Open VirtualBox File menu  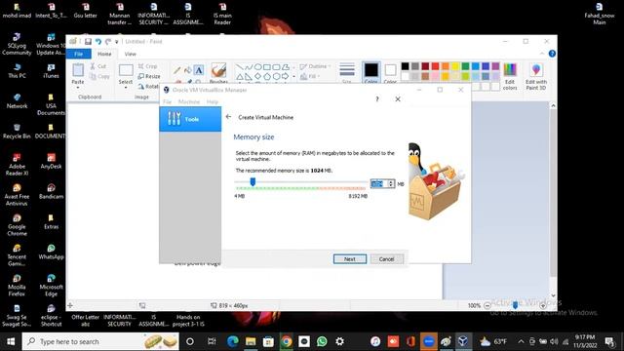[x=167, y=101]
